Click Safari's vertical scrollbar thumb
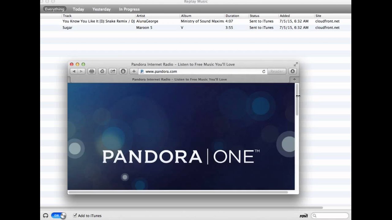The image size is (392, 220). (297, 100)
